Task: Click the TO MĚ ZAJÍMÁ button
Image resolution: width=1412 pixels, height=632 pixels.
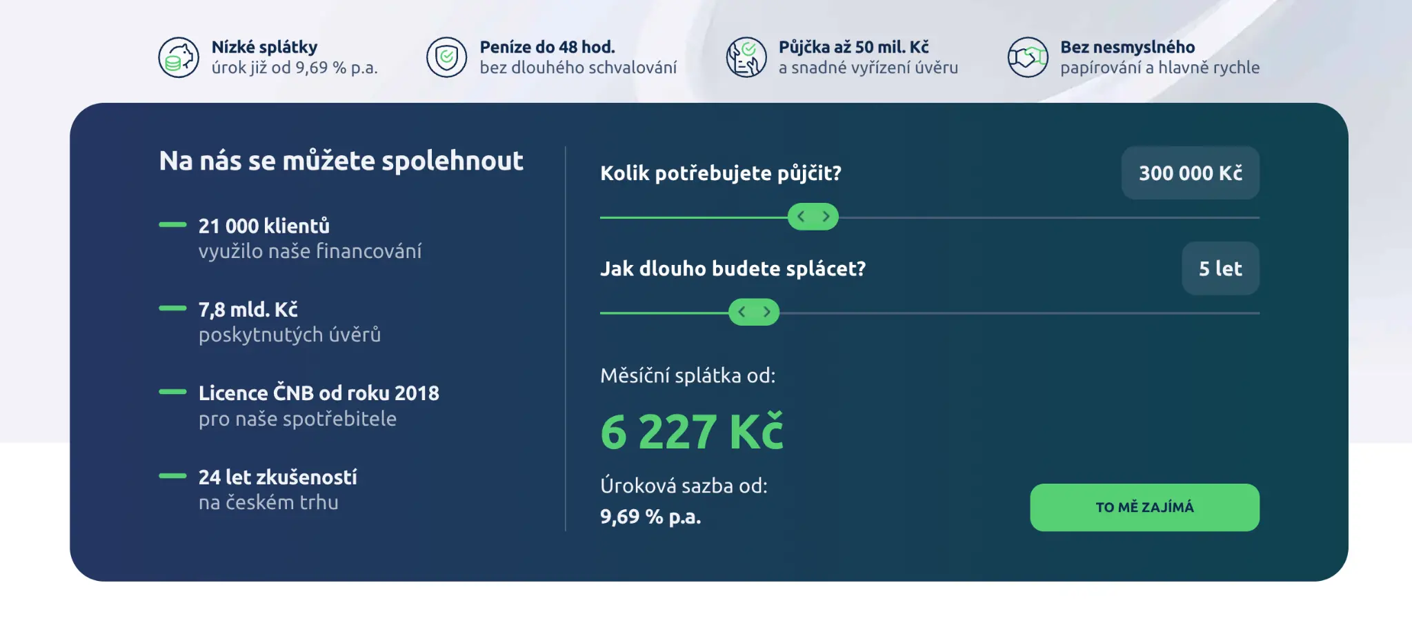Action: click(1144, 507)
